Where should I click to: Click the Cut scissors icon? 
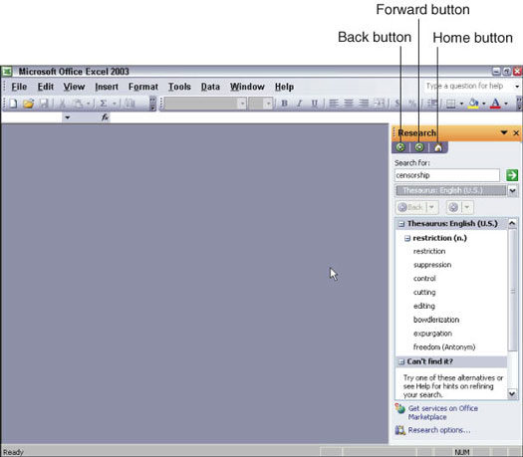click(x=63, y=104)
